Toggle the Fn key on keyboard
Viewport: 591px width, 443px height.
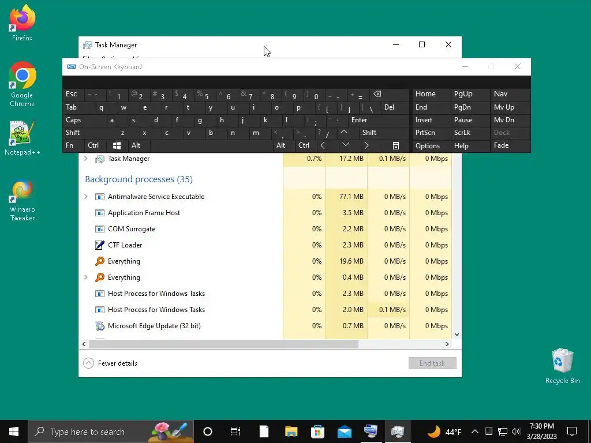tap(73, 145)
